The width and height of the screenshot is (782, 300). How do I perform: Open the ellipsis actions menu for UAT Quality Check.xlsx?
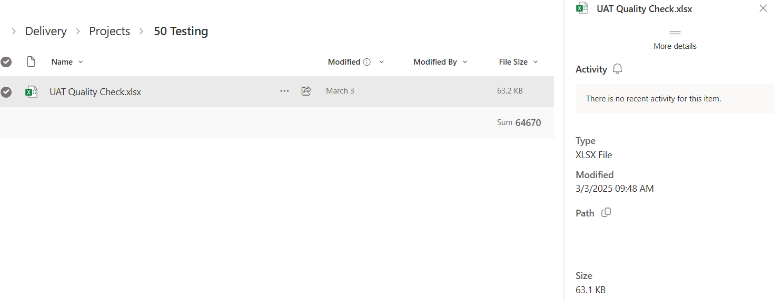pyautogui.click(x=284, y=91)
